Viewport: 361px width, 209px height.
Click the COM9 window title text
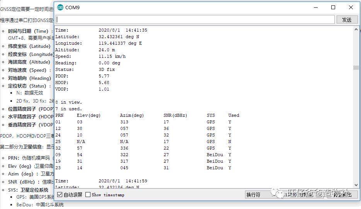73,8
